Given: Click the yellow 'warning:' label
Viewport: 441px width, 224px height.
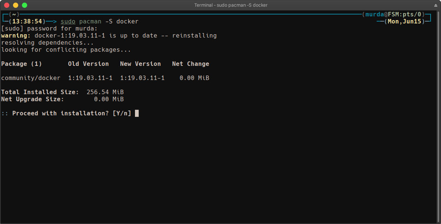Looking at the screenshot, I should tap(16, 36).
